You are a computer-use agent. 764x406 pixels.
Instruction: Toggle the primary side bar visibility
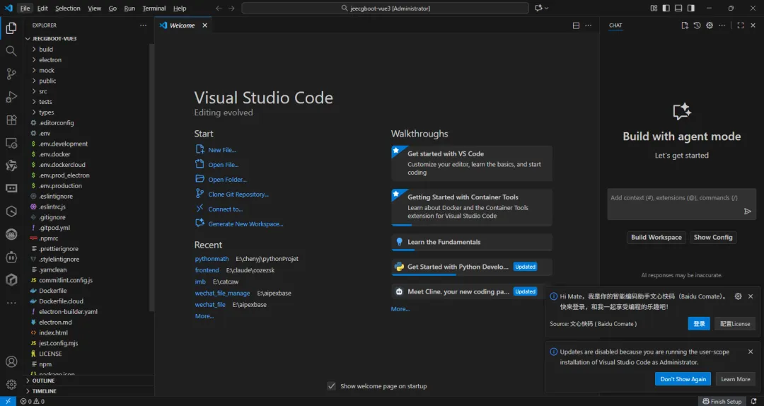pyautogui.click(x=665, y=8)
